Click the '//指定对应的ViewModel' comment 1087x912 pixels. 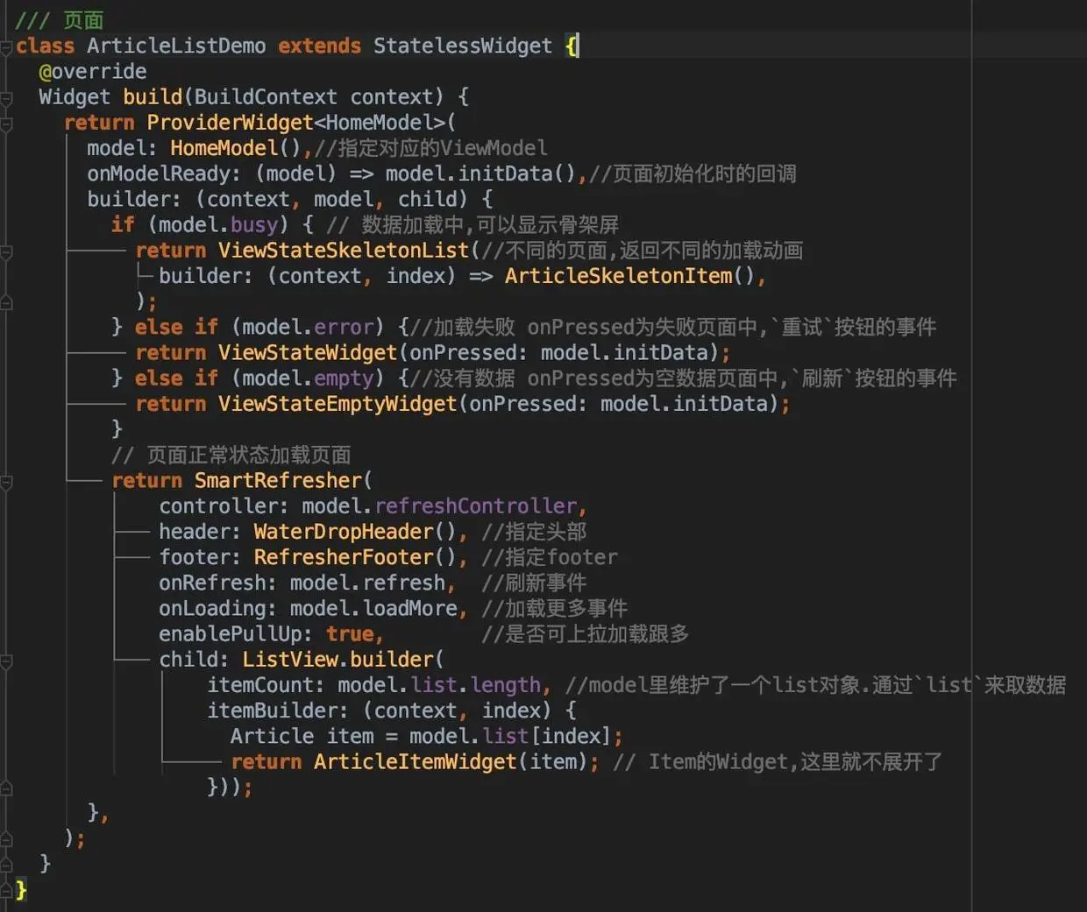click(x=431, y=148)
